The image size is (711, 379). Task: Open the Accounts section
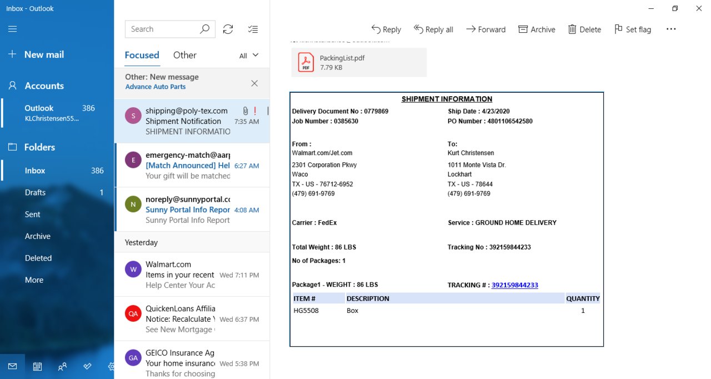tap(36, 86)
